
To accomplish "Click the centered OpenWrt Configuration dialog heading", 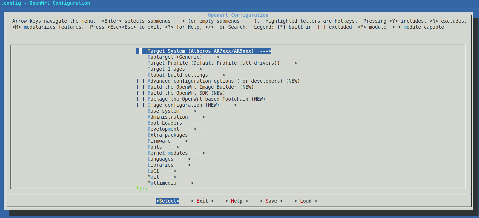I will click(x=238, y=15).
